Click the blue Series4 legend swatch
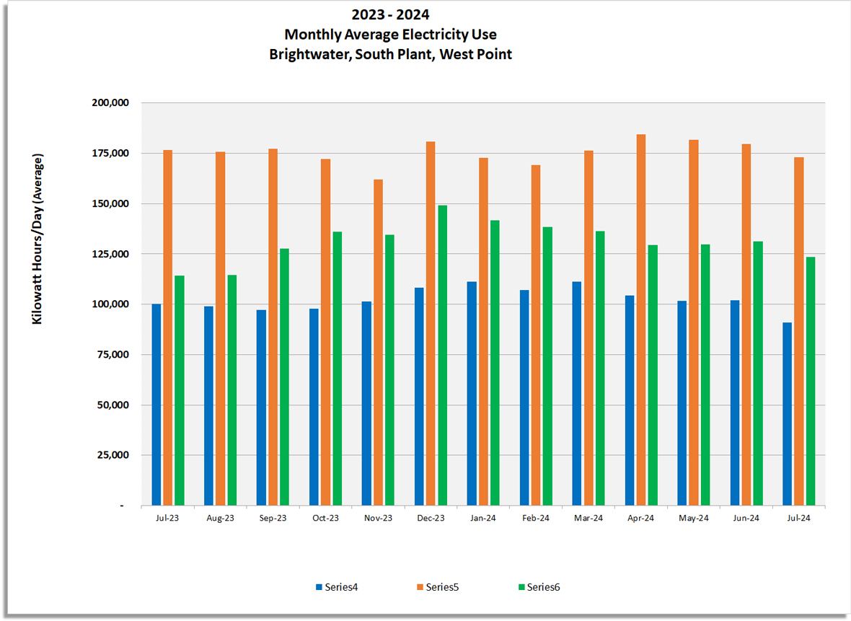 pyautogui.click(x=319, y=587)
